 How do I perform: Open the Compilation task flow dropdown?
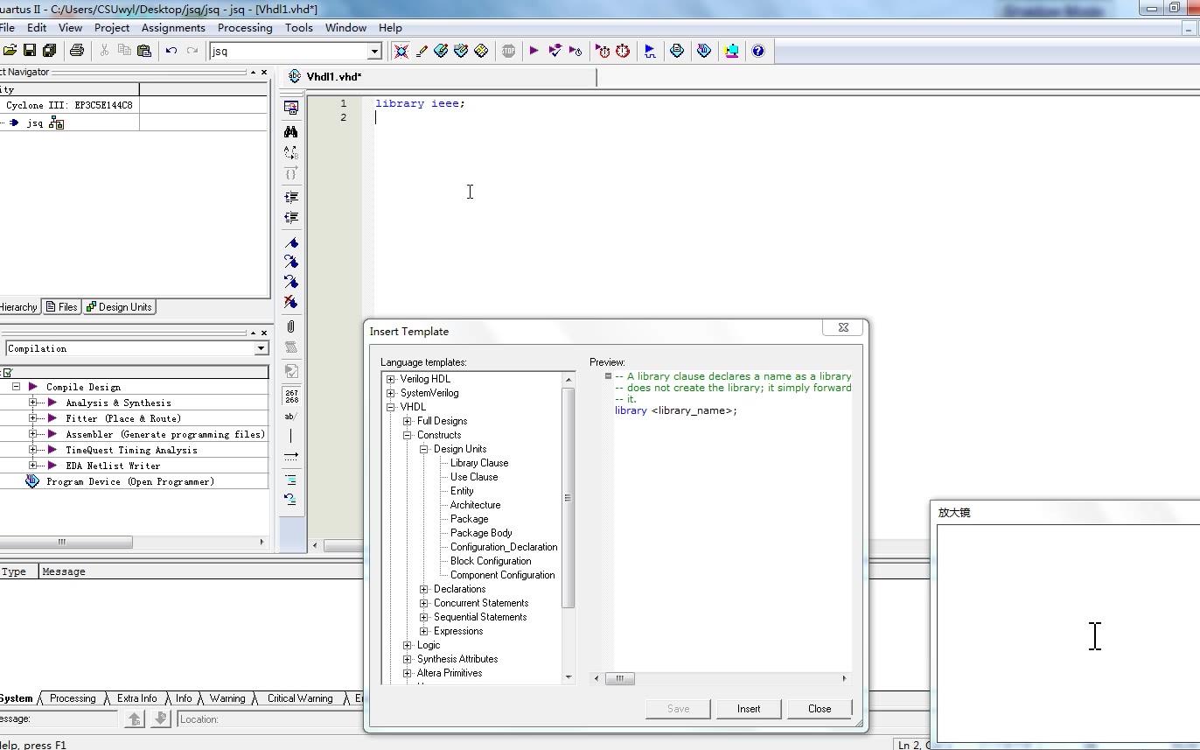261,348
